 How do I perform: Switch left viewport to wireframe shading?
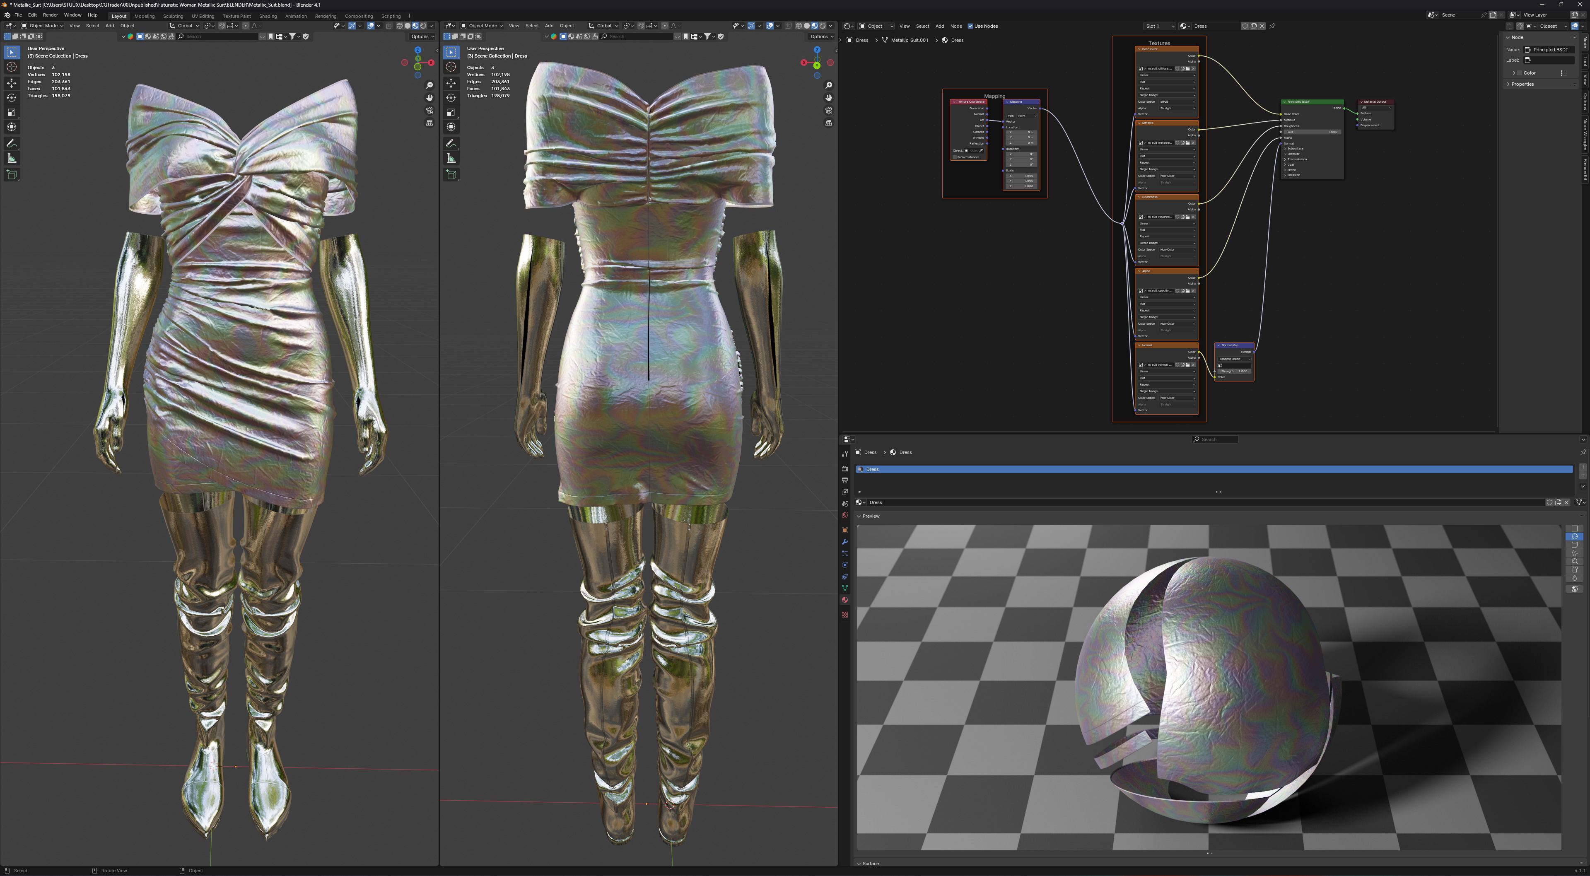(399, 26)
